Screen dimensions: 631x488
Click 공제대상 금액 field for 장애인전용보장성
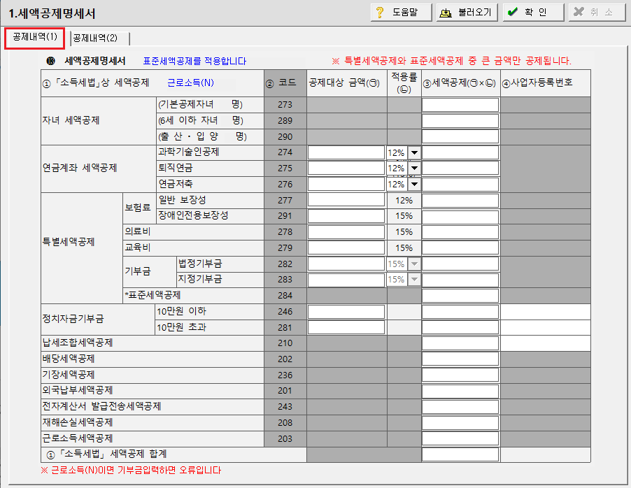(346, 216)
